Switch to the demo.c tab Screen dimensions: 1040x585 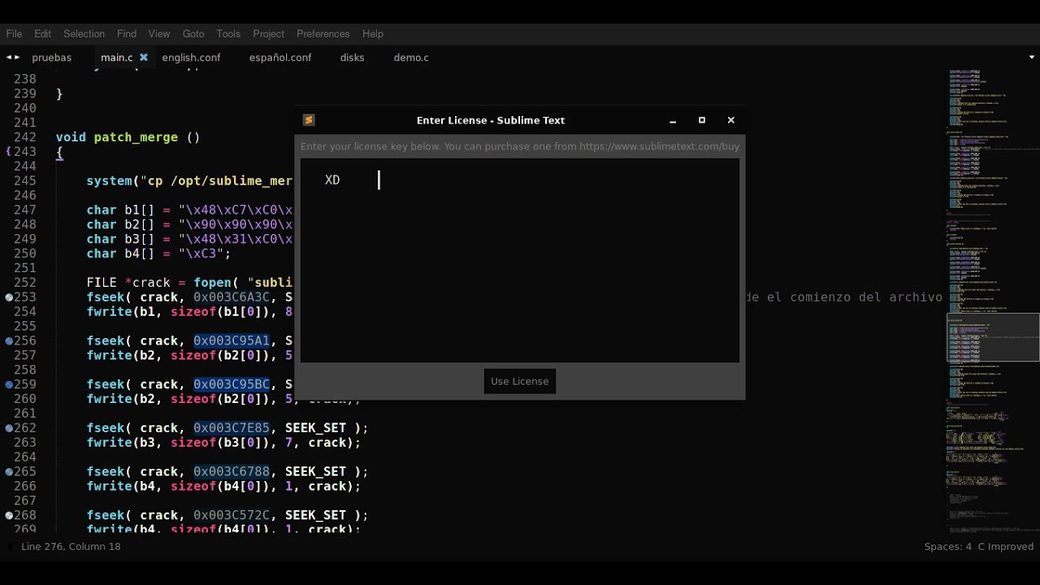point(411,58)
